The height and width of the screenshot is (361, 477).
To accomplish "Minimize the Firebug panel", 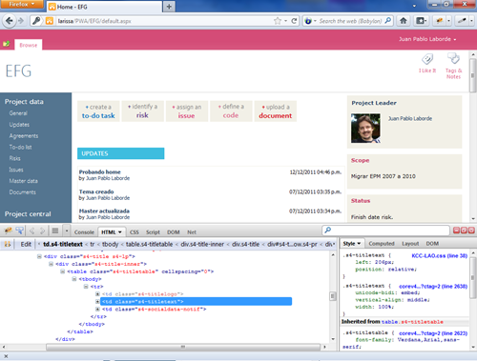I will point(456,231).
